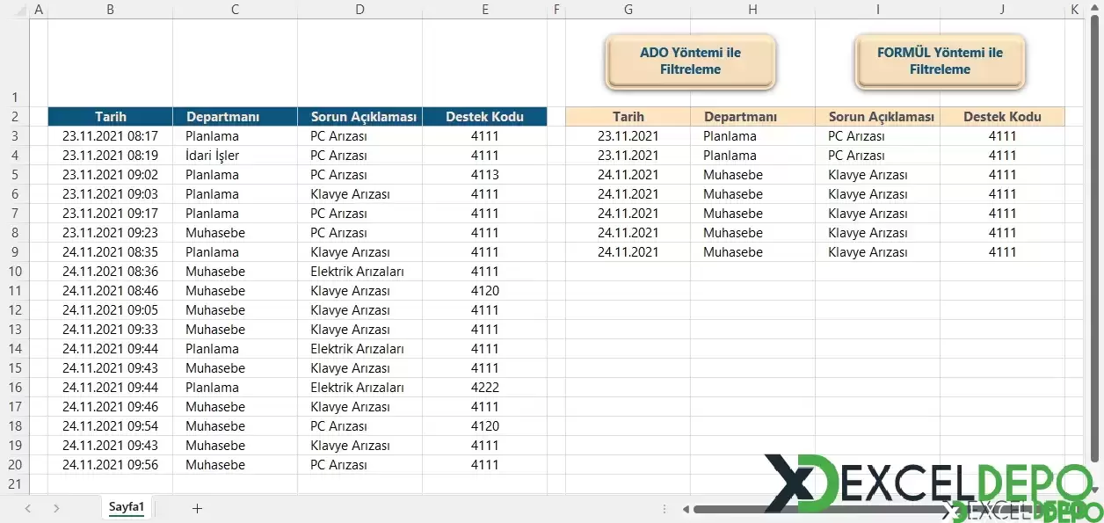The width and height of the screenshot is (1104, 523).
Task: Click the ADO Yöntemi ile Filtreleme button
Action: coord(690,62)
